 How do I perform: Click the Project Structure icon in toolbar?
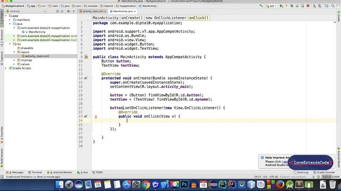tap(327, 6)
